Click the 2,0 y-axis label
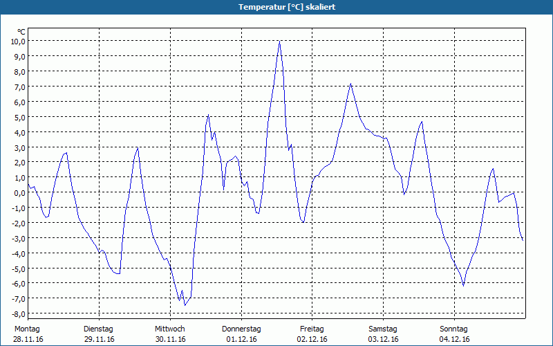The width and height of the screenshot is (553, 346). click(20, 163)
